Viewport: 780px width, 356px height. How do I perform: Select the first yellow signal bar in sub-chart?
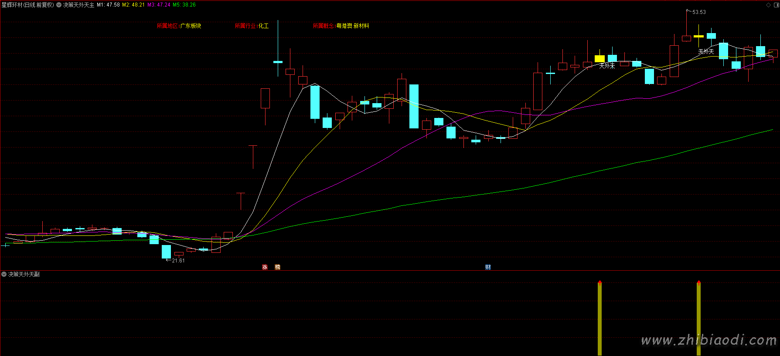click(599, 319)
